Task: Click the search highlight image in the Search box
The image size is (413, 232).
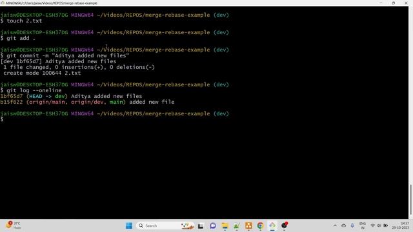Action: coord(187,226)
